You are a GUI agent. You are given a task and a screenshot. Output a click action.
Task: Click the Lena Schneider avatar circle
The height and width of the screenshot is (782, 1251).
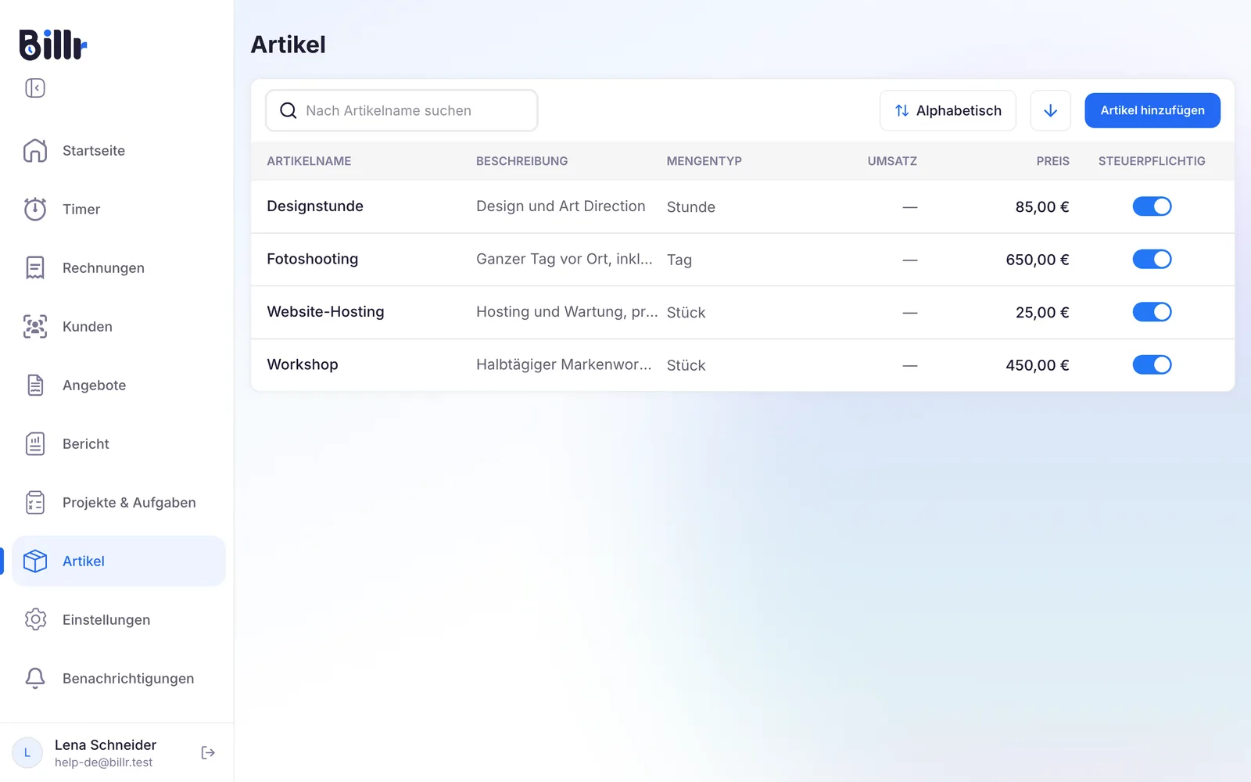coord(27,752)
